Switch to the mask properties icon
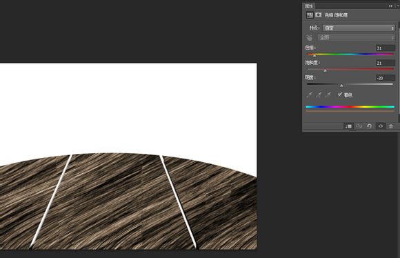Image resolution: width=400 pixels, height=258 pixels. [x=319, y=15]
